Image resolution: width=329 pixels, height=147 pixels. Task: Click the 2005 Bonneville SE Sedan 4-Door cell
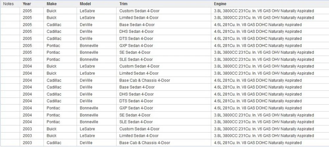(x=164, y=52)
